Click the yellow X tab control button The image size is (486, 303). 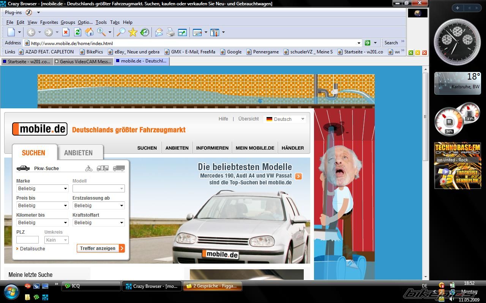point(417,53)
